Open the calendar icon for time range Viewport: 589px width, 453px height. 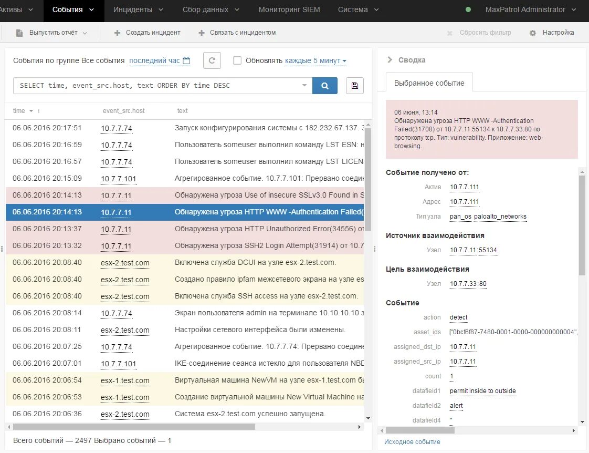(186, 60)
